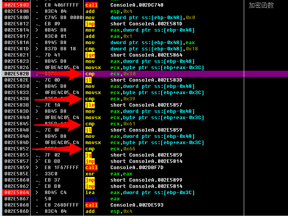288x216 pixels.
Task: Select address 002E5840
Action: (16, 117)
